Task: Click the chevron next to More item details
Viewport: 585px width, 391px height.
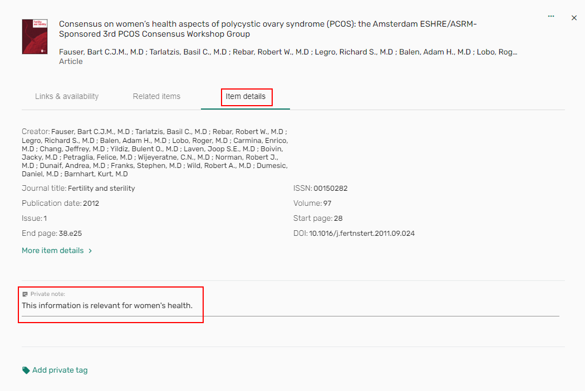Action: (90, 251)
